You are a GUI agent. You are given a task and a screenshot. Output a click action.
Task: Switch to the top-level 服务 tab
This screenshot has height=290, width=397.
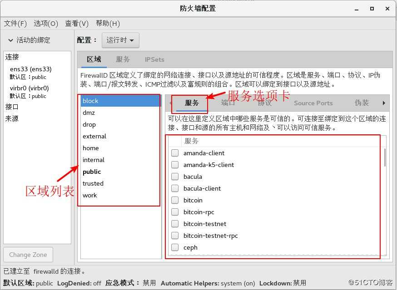123,59
